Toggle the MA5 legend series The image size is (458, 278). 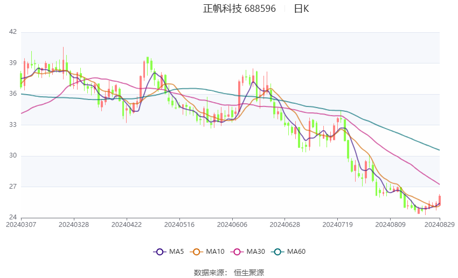pos(169,252)
